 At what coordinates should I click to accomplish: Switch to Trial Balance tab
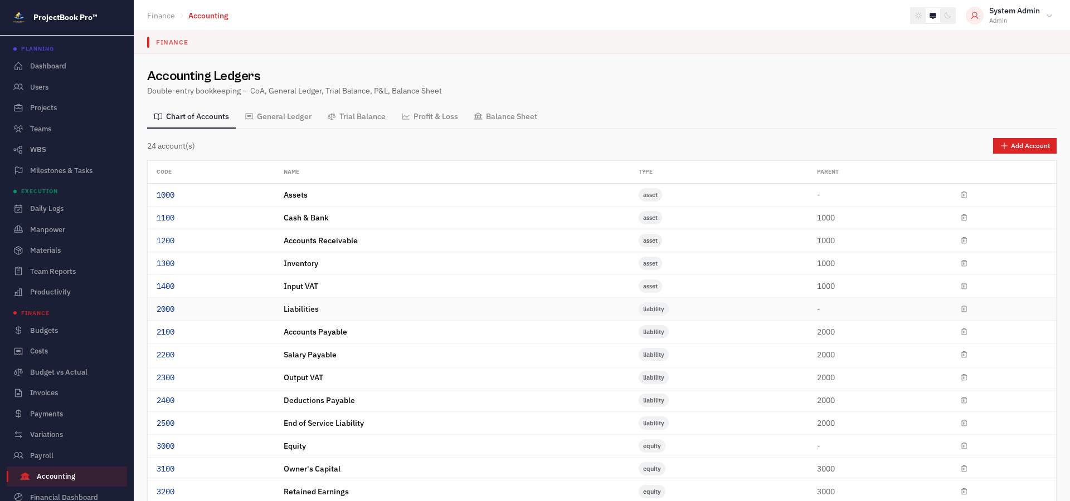point(357,116)
